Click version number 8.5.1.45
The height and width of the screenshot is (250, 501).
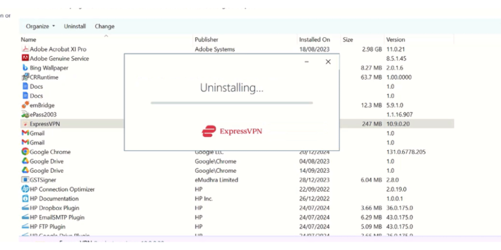pyautogui.click(x=396, y=59)
